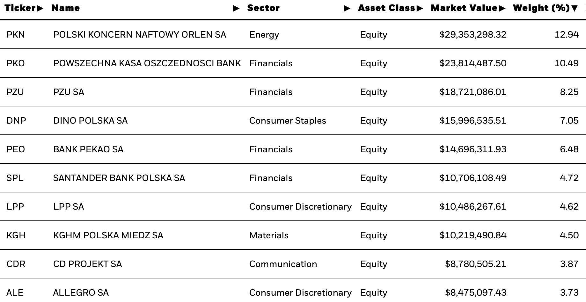This screenshot has width=586, height=302.
Task: Select CD PROJEKT SA name
Action: [87, 264]
